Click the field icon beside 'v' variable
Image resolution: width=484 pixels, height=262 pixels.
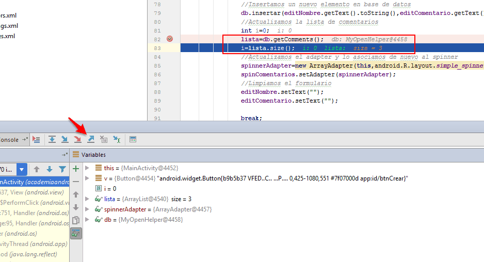[99, 178]
